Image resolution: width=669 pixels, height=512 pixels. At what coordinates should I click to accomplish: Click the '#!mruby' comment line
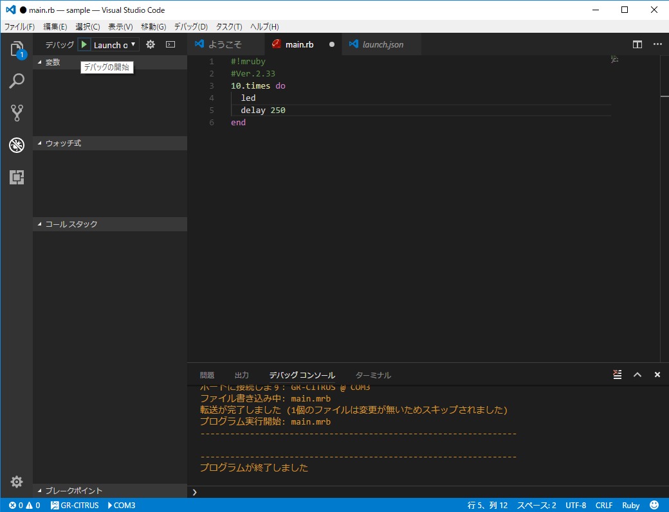coord(248,61)
